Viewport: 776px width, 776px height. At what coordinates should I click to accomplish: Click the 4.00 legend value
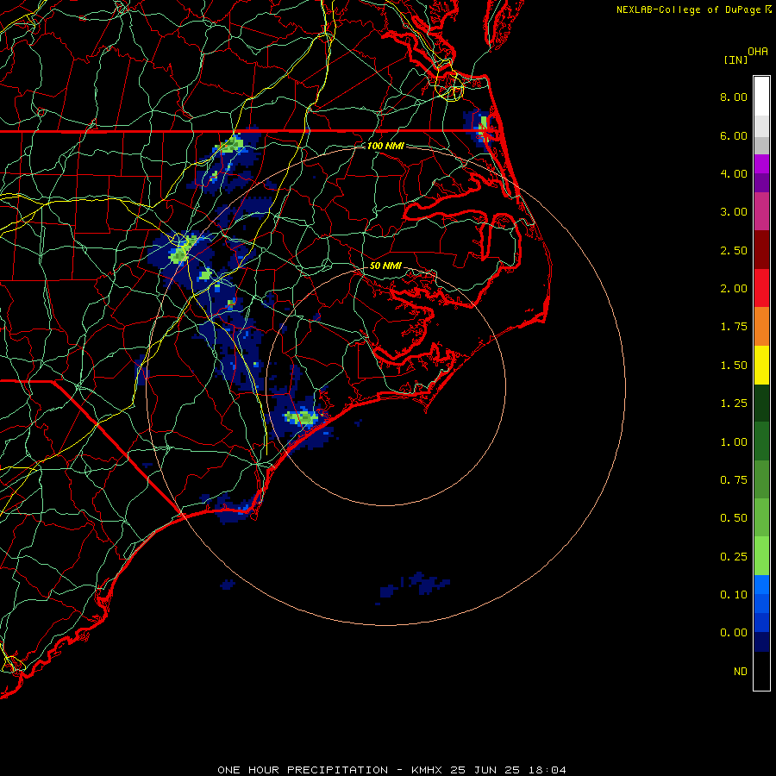pyautogui.click(x=734, y=173)
